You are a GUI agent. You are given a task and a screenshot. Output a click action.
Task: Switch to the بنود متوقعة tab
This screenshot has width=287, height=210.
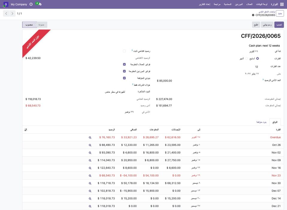click(261, 122)
